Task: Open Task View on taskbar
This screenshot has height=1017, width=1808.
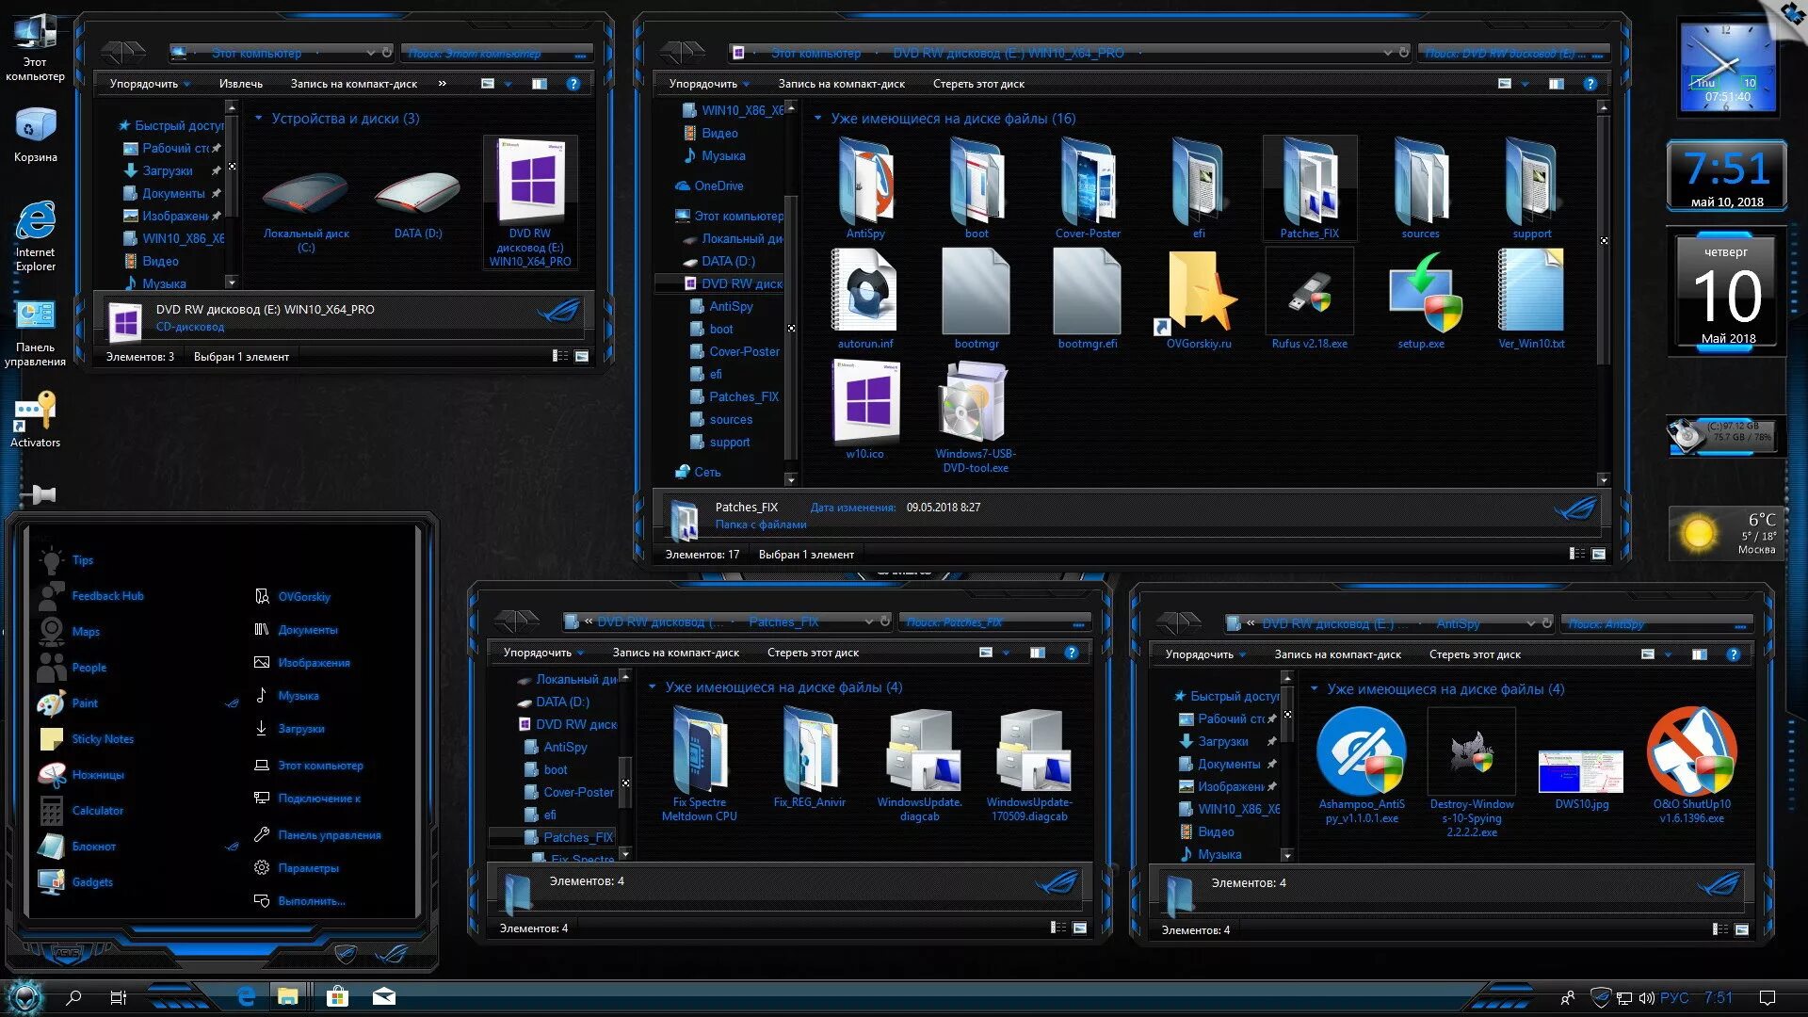Action: point(119,997)
